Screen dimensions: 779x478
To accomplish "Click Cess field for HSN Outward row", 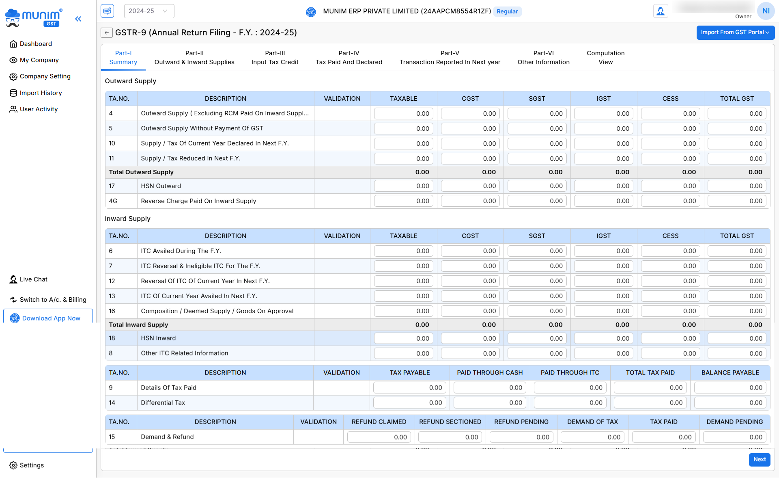I will click(x=670, y=186).
